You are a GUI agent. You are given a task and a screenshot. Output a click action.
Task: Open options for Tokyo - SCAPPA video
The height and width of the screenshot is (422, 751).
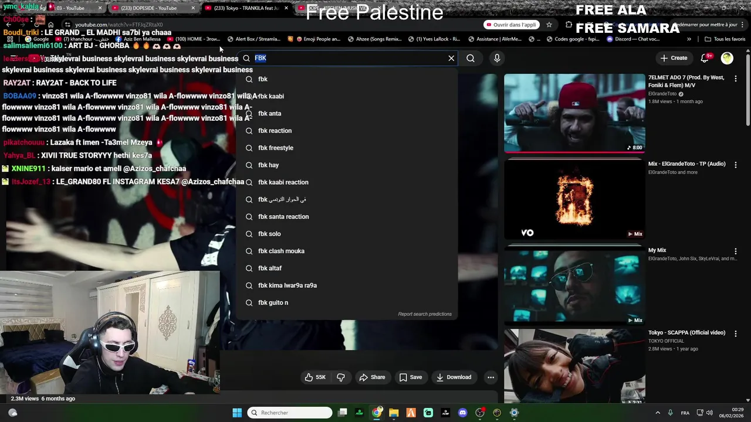(x=736, y=333)
